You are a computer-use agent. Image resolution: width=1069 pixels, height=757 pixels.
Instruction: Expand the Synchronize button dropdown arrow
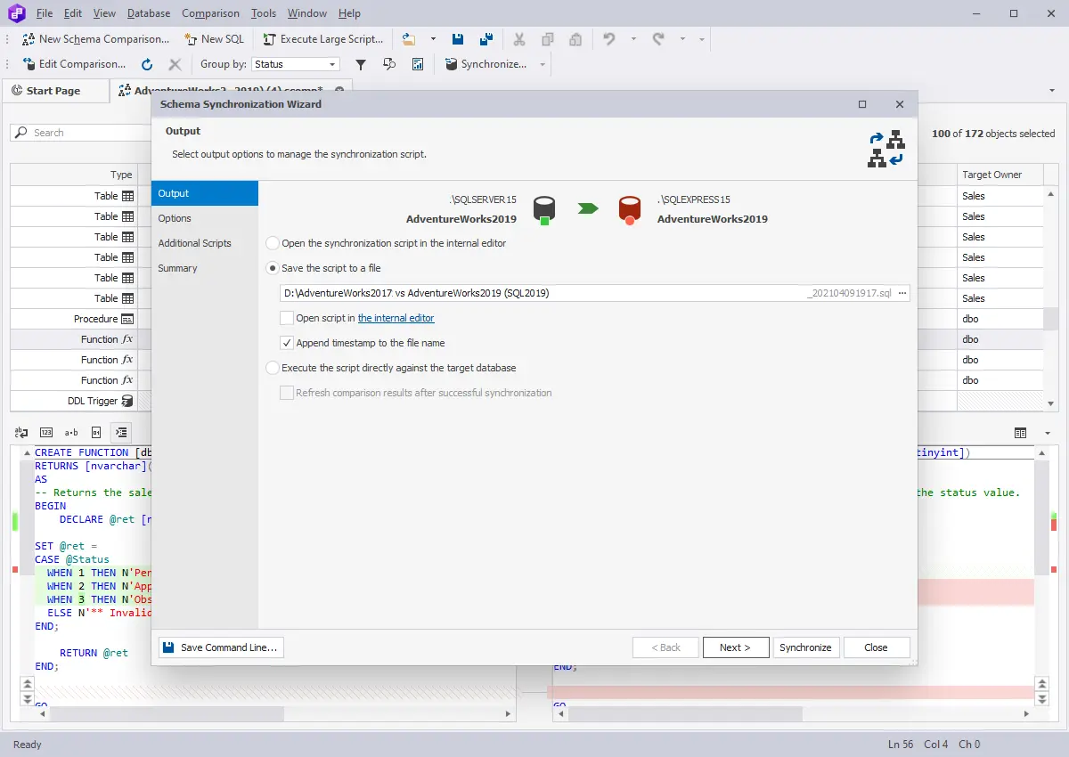543,64
